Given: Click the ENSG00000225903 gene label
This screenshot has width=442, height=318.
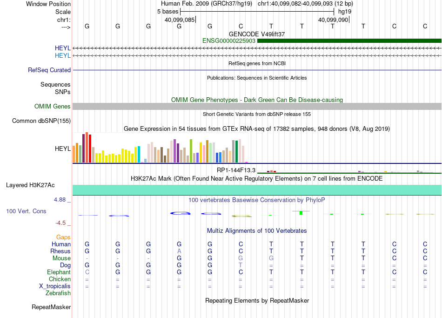Looking at the screenshot, I should click(x=229, y=41).
